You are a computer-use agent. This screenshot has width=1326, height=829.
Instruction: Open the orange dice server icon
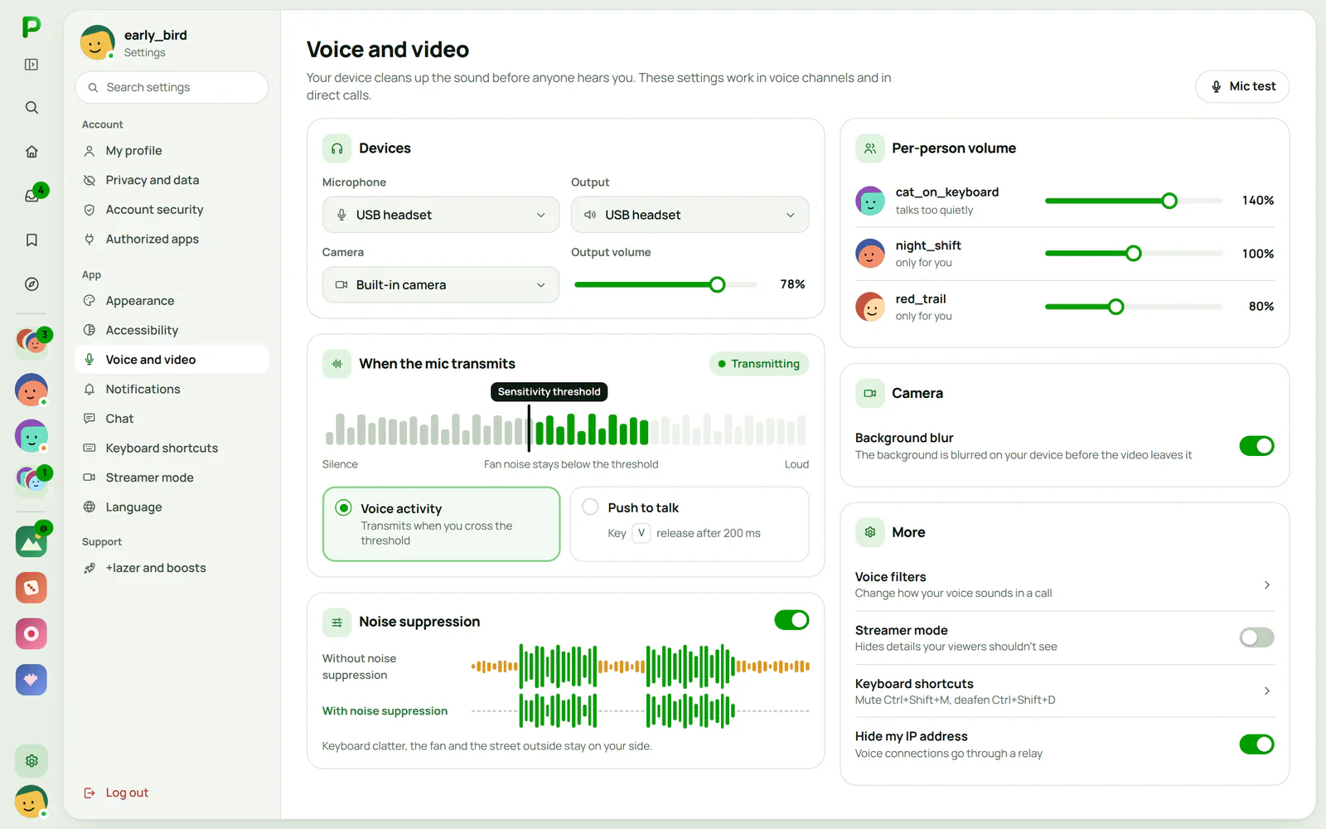point(31,588)
